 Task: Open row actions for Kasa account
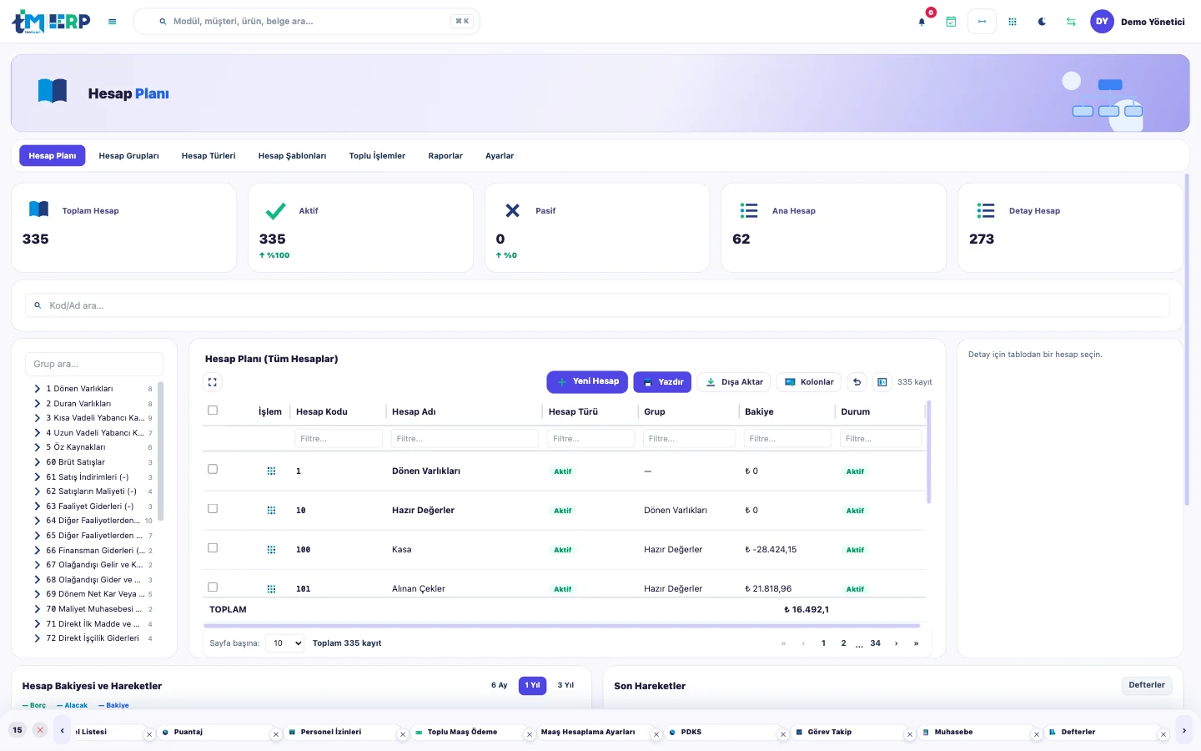point(271,550)
